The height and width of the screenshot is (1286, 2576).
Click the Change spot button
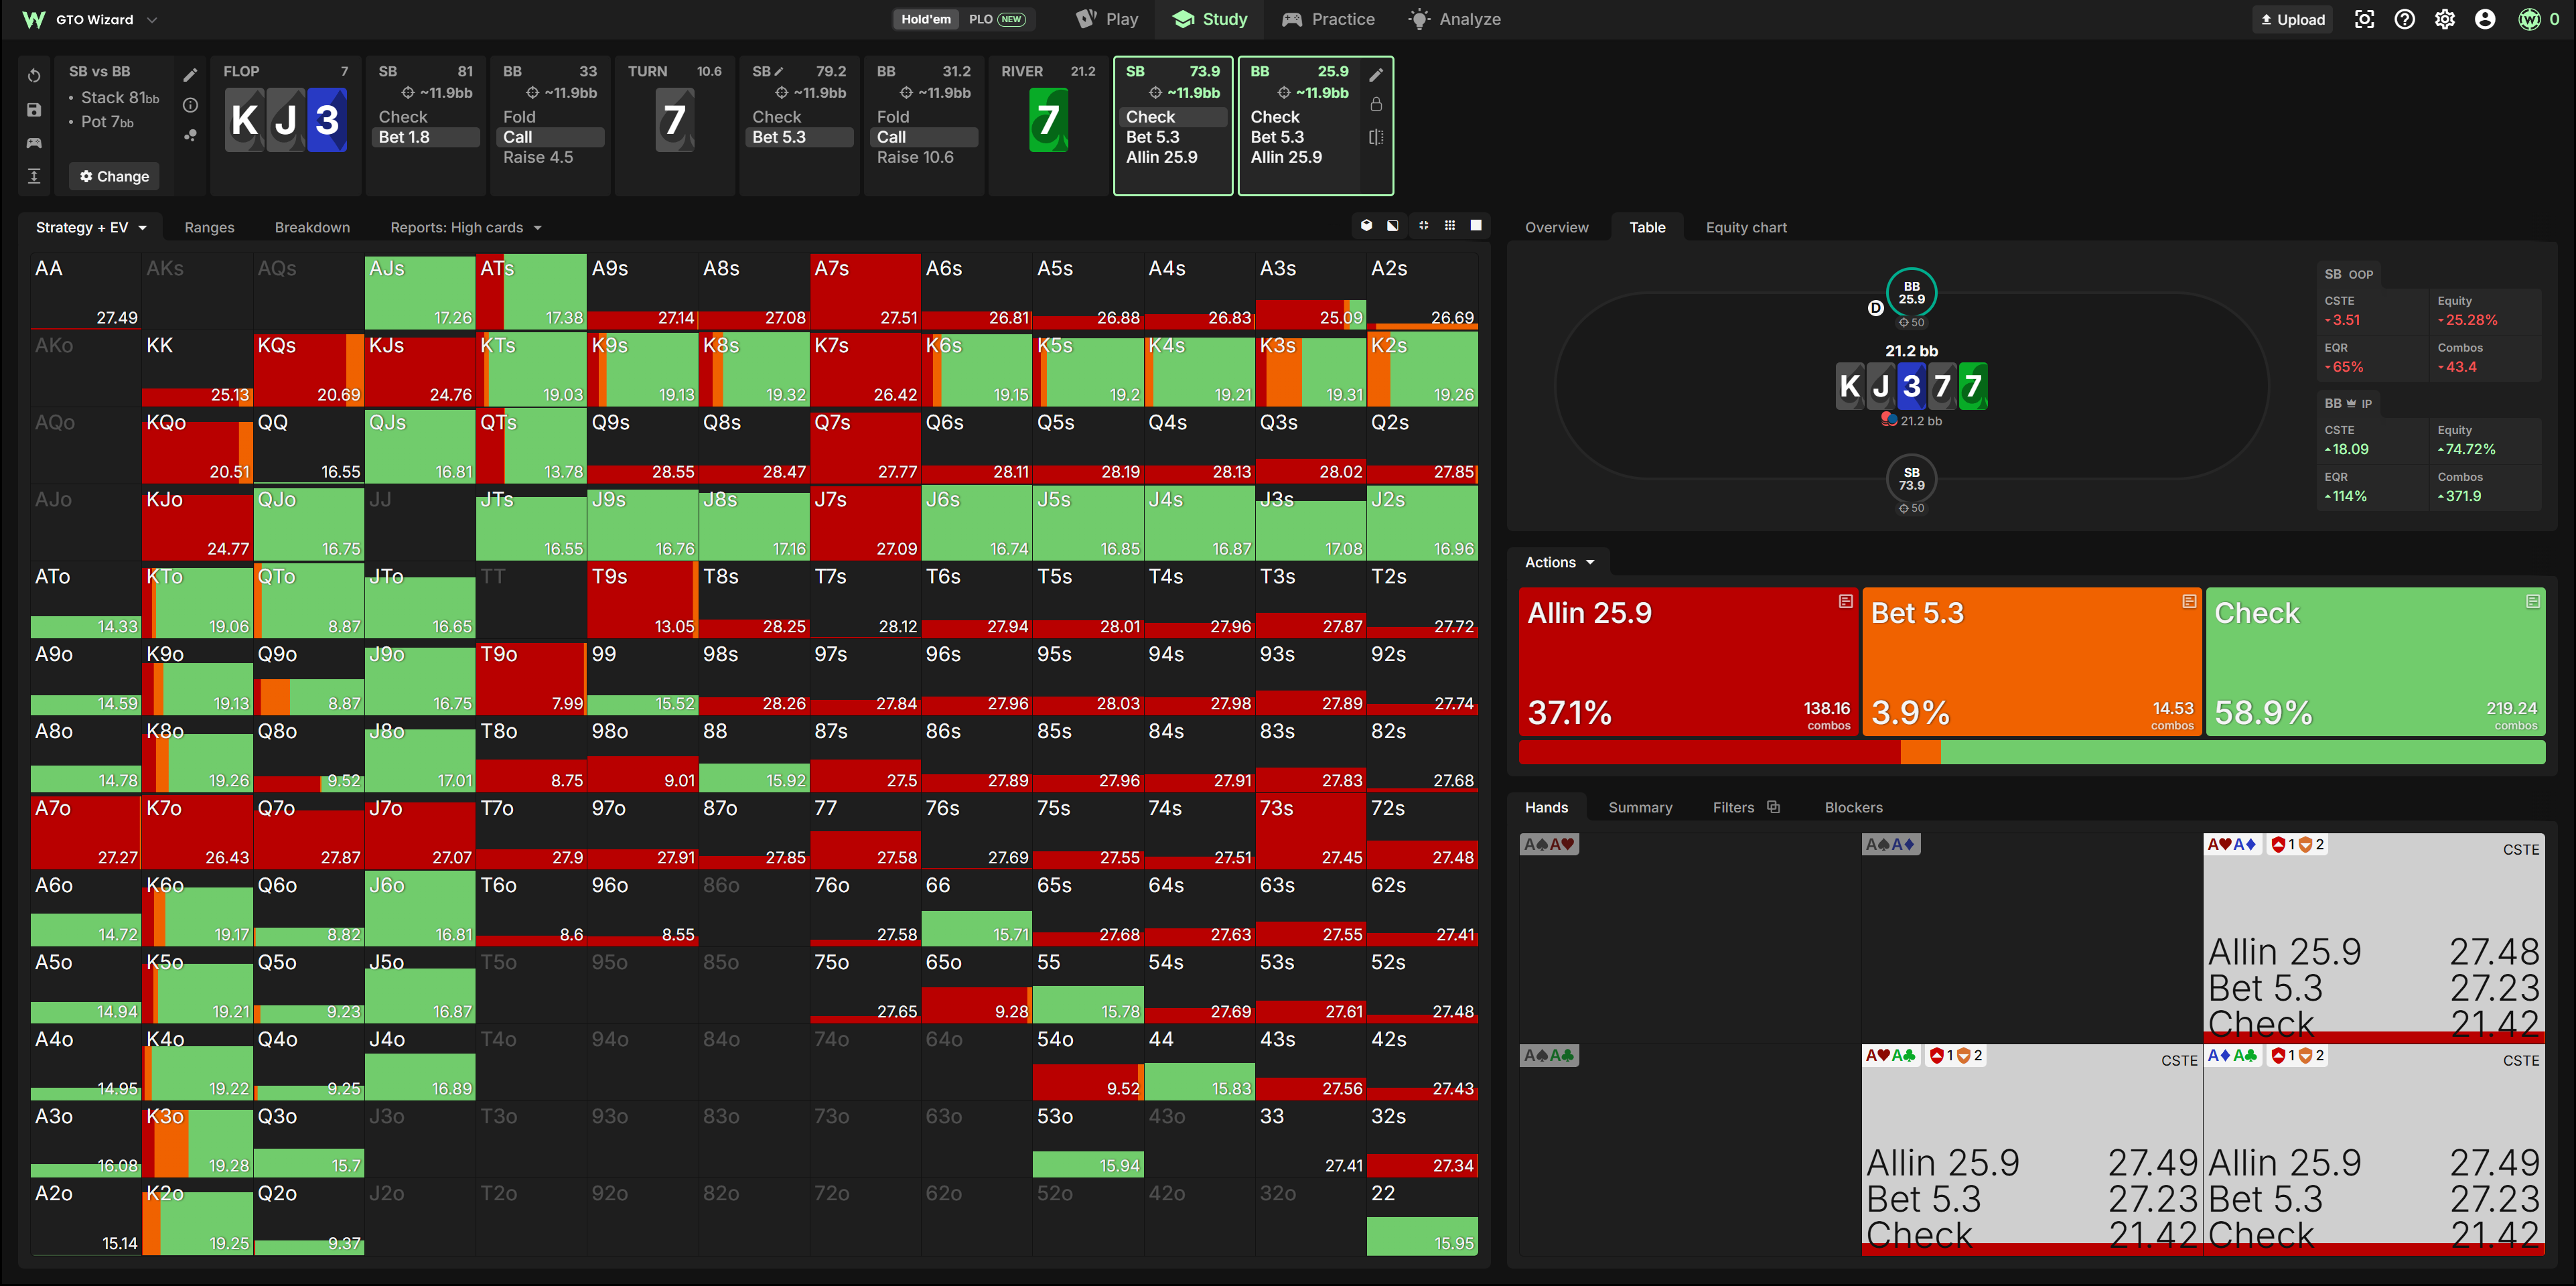tap(114, 176)
